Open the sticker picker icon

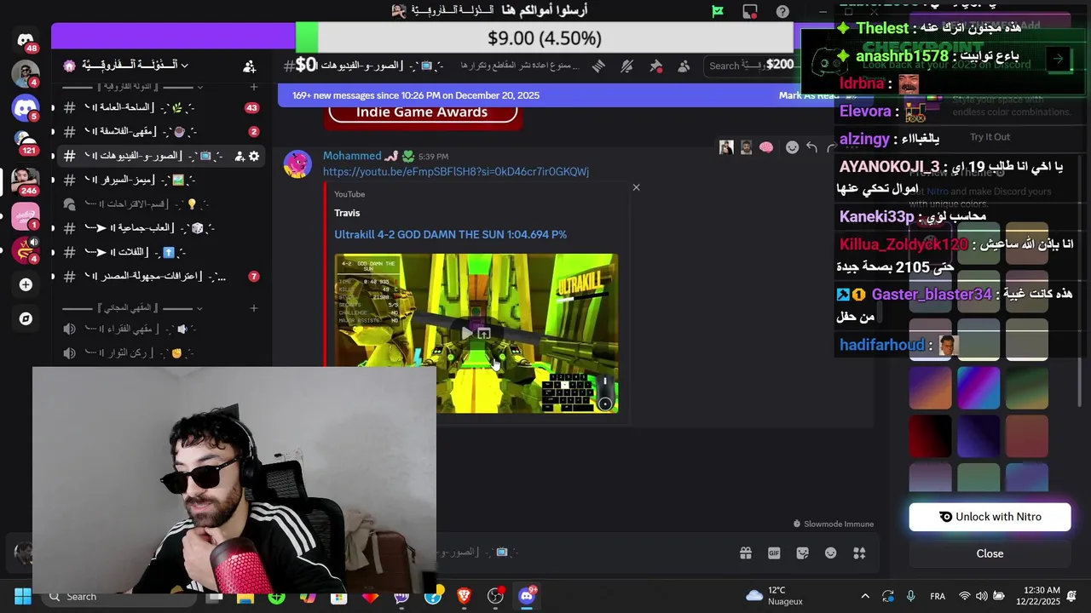(x=802, y=553)
